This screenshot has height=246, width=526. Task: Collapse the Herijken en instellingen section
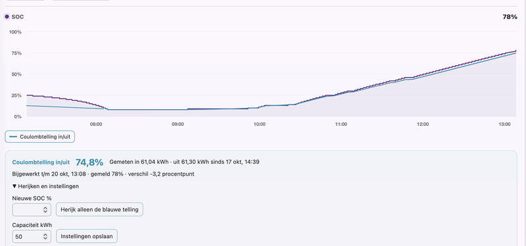pos(45,186)
